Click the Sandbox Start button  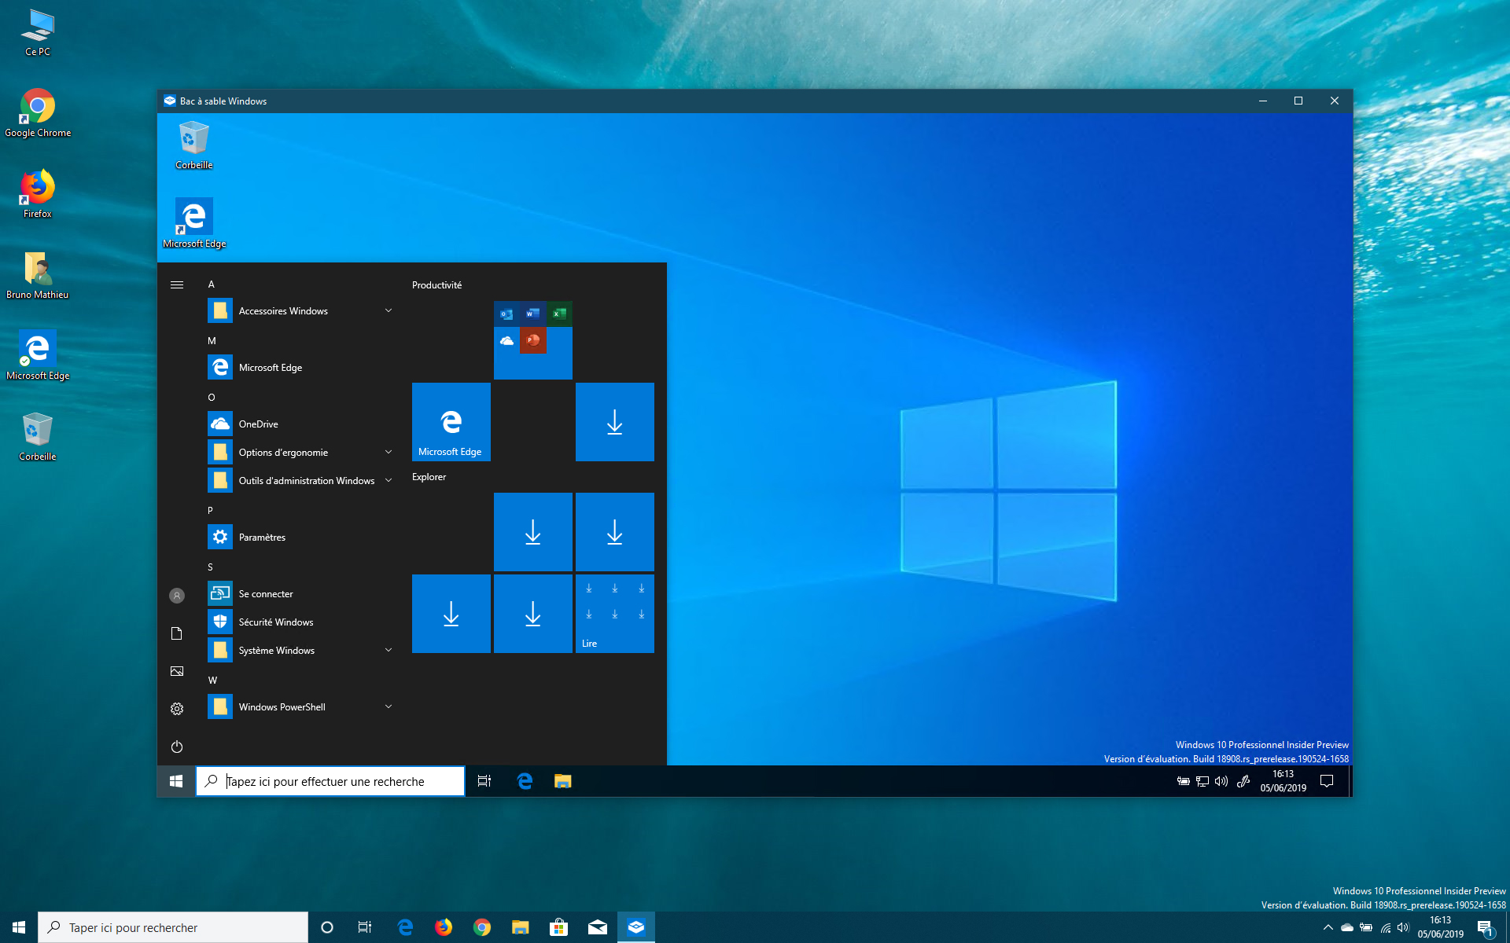click(x=176, y=781)
